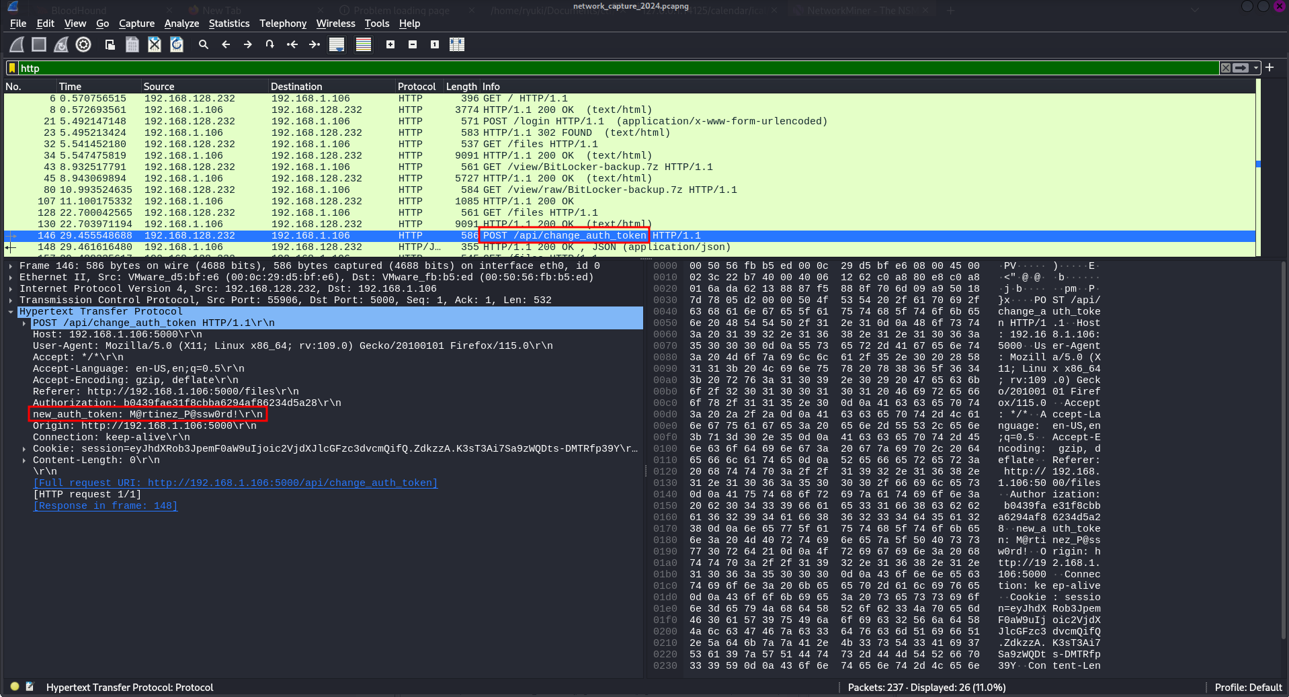
Task: Go back in packet history
Action: 226,44
